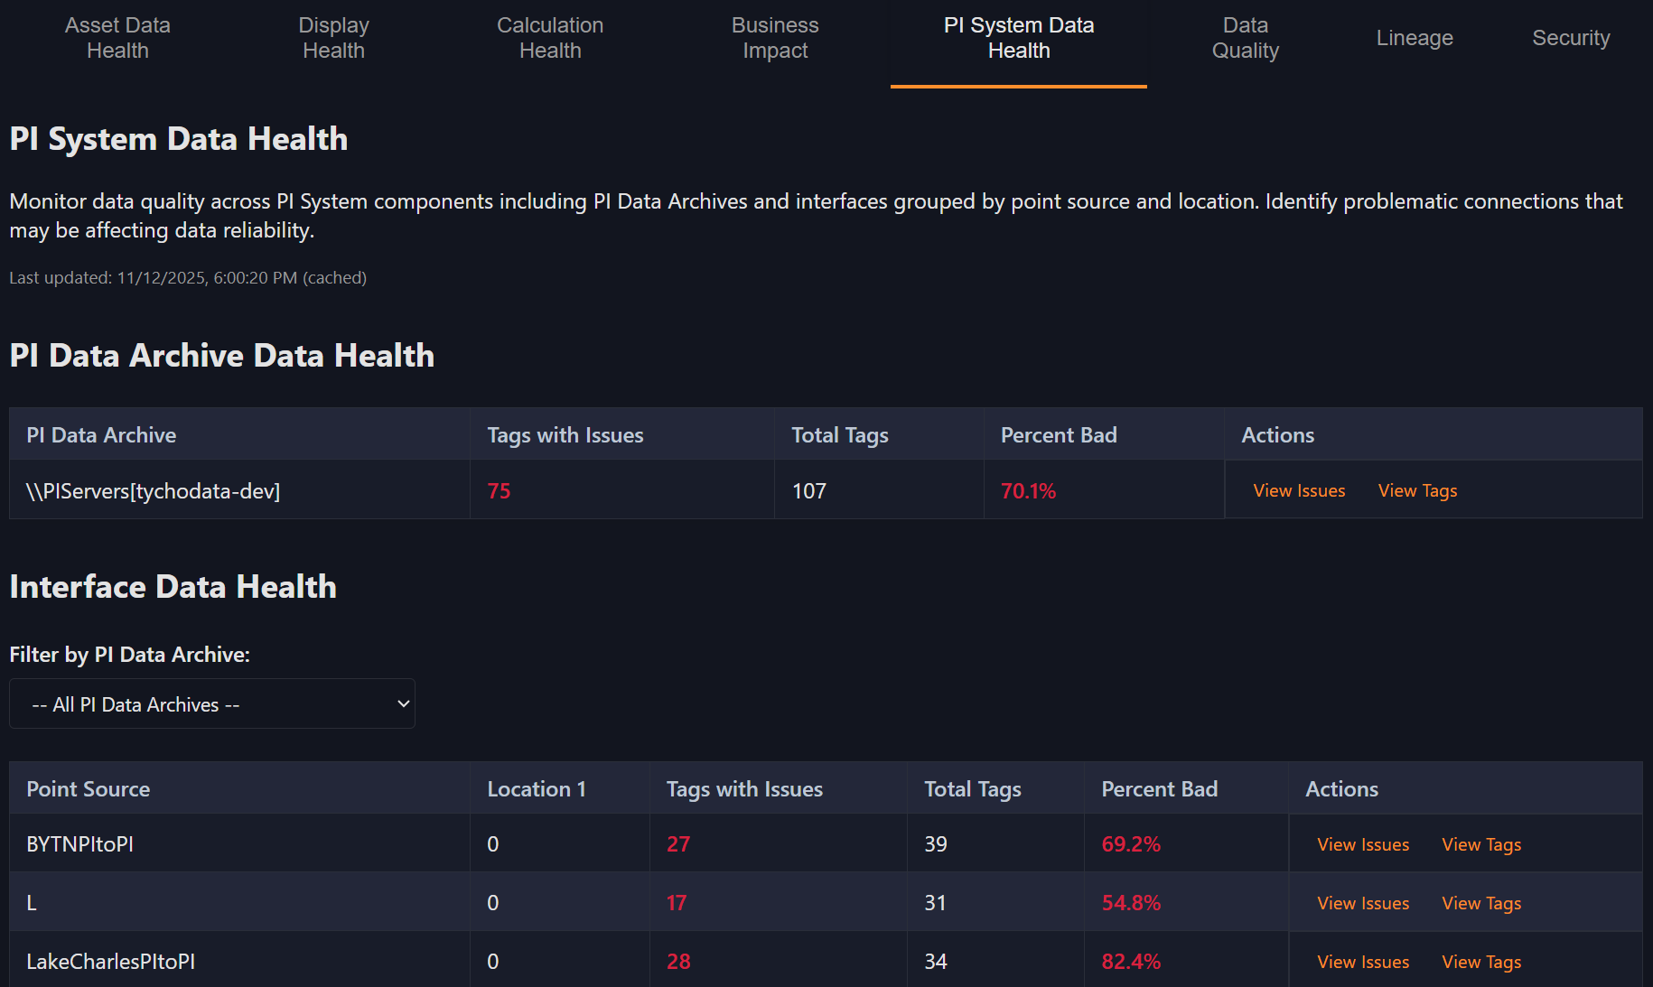View Issues for the tychodata-dev archive
Image resolution: width=1653 pixels, height=987 pixels.
click(1299, 490)
